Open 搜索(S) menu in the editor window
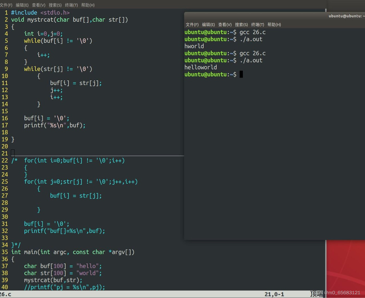 [x=55, y=5]
